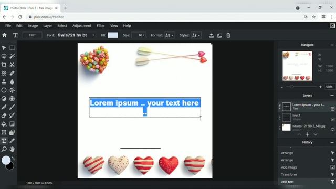
Task: Select the Dodge/Burn tool
Action: point(4,99)
